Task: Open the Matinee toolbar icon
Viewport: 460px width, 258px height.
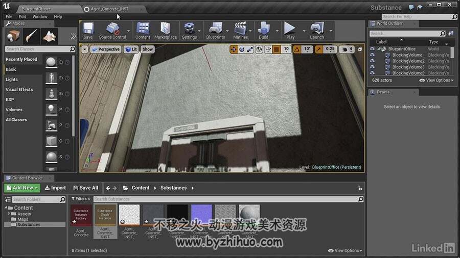Action: tap(240, 31)
